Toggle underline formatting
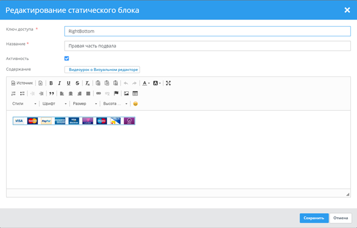 tap(69, 83)
